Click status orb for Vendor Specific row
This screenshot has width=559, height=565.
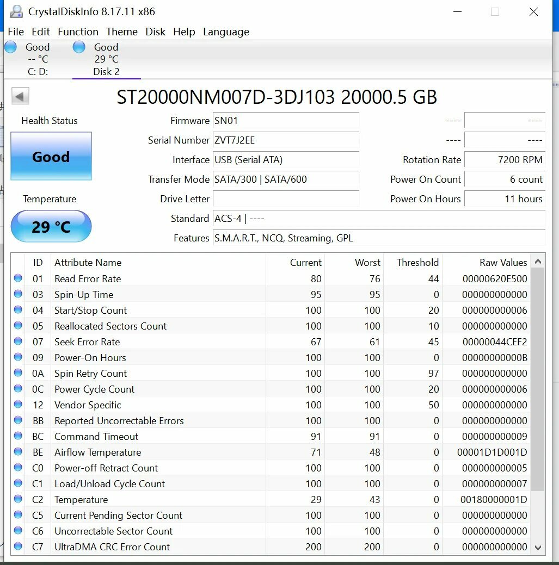18,404
